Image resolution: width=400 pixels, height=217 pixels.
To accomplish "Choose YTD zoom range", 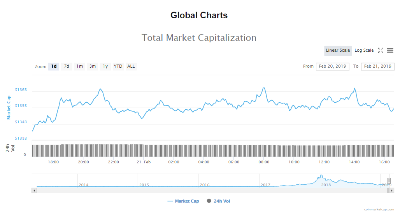I will [x=118, y=66].
